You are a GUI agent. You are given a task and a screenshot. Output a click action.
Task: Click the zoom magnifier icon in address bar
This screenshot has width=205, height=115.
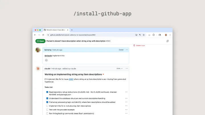[x=140, y=35]
